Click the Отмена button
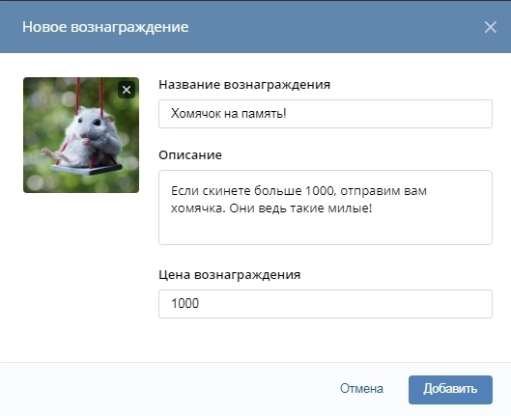The height and width of the screenshot is (416, 511). pos(361,389)
